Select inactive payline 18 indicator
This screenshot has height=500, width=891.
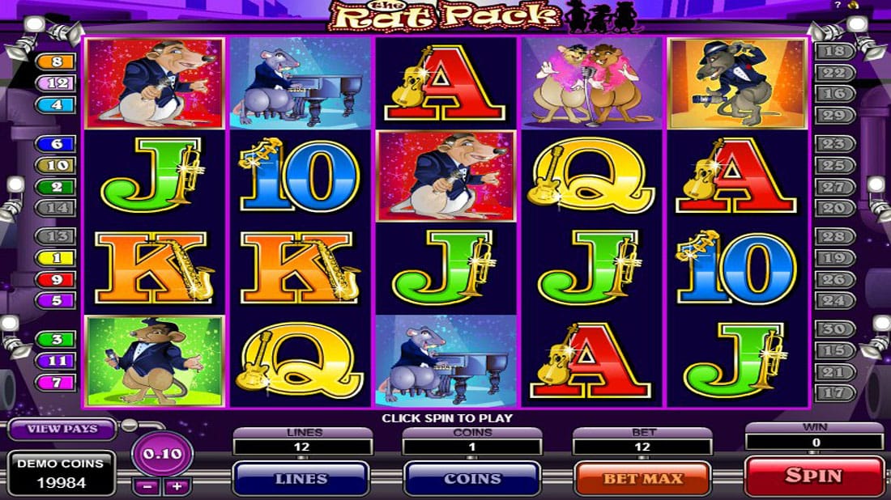click(835, 51)
